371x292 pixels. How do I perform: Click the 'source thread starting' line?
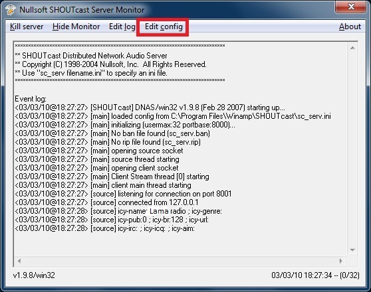(97, 159)
